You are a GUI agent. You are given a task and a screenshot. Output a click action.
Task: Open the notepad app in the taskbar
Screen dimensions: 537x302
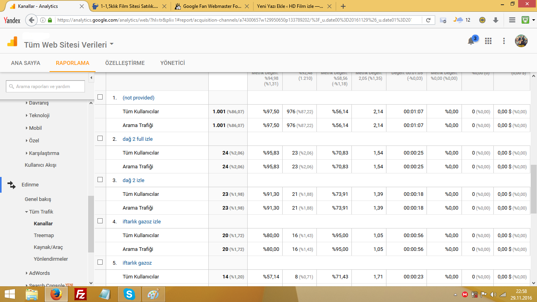point(105,294)
